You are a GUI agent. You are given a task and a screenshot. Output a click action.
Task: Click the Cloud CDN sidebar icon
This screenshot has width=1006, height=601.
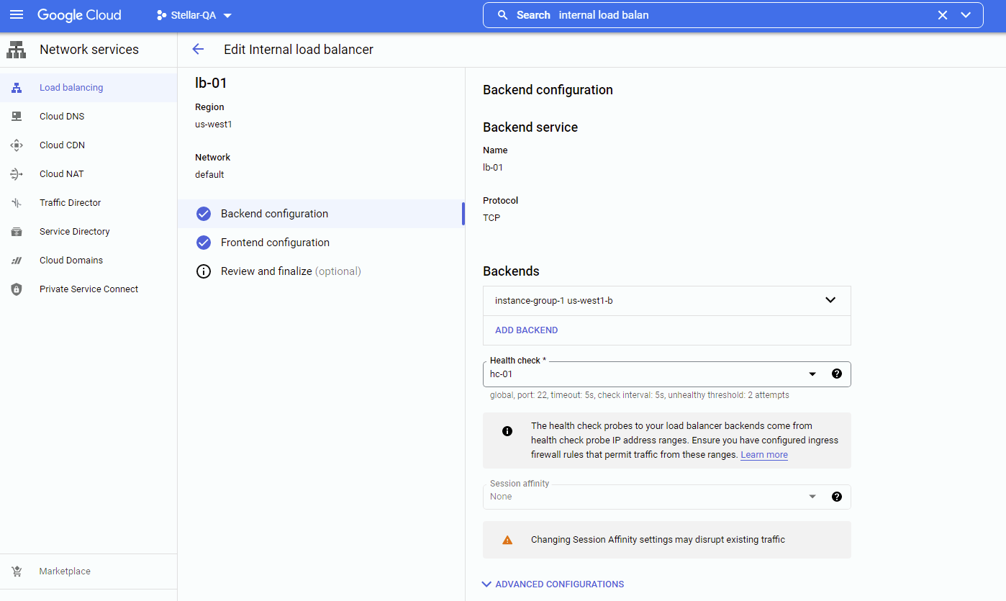tap(17, 145)
